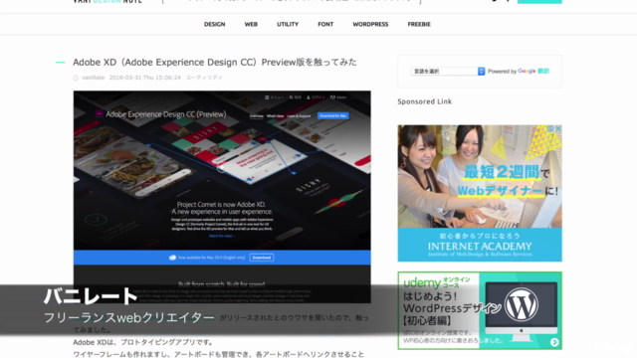Click the Sponsored Link heading text
The image size is (637, 358).
tap(425, 101)
